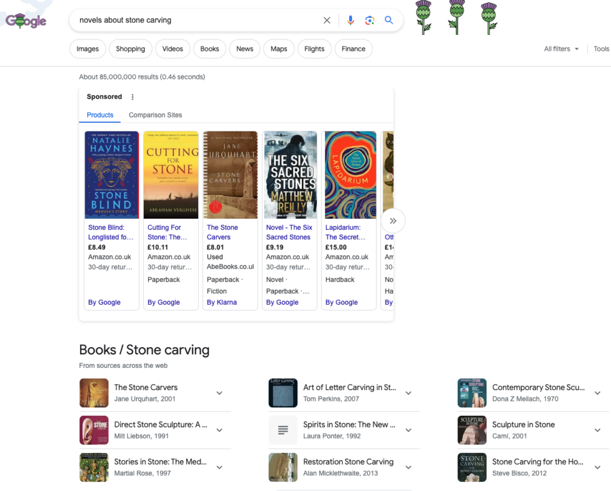Expand The Stone Carvers book entry
Viewport: 611px width, 491px height.
(219, 393)
